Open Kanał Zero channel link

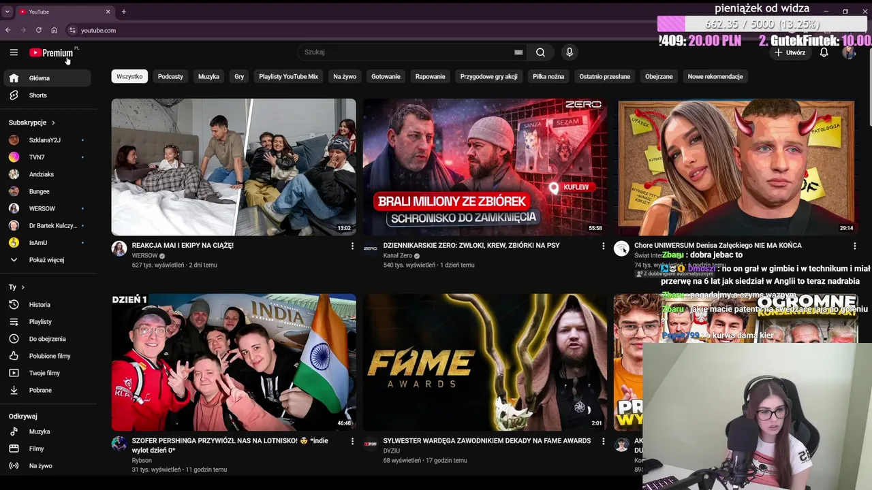pos(397,256)
